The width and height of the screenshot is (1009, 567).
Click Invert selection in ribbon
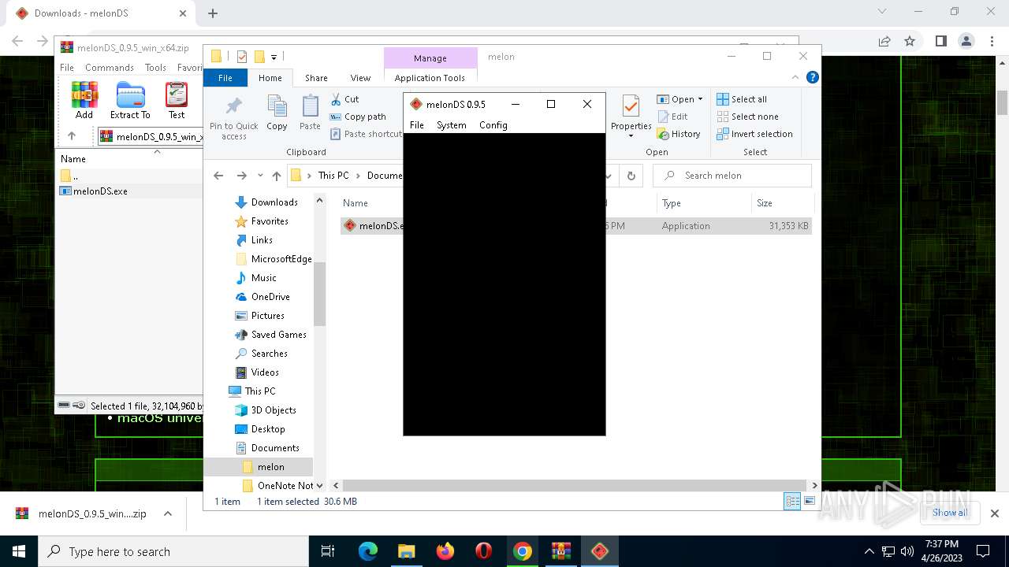[x=754, y=134]
